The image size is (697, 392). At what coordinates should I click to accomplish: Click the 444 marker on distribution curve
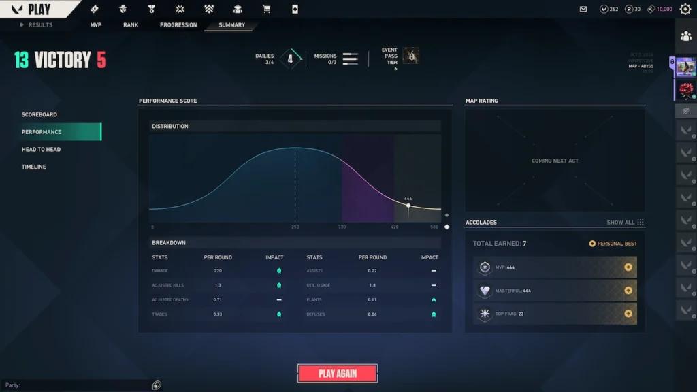pos(408,206)
